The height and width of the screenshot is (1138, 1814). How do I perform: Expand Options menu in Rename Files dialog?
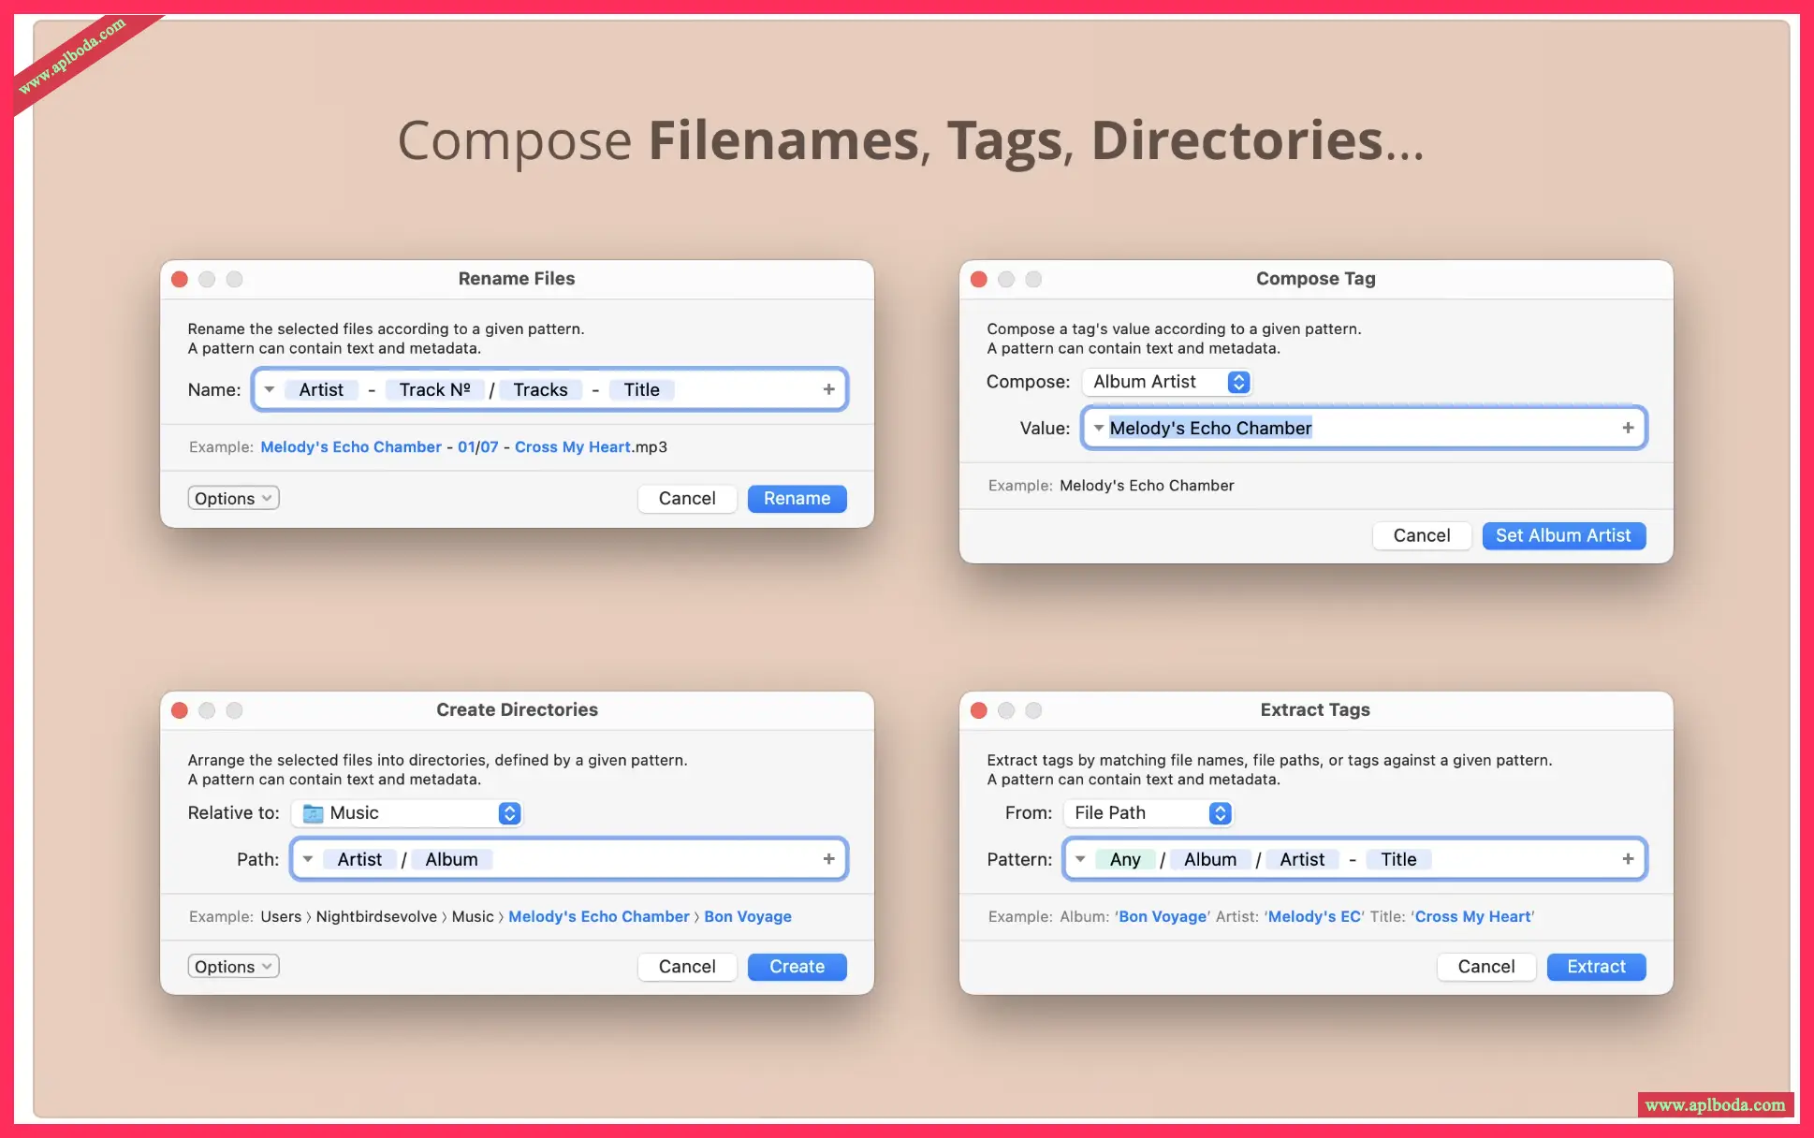point(233,498)
